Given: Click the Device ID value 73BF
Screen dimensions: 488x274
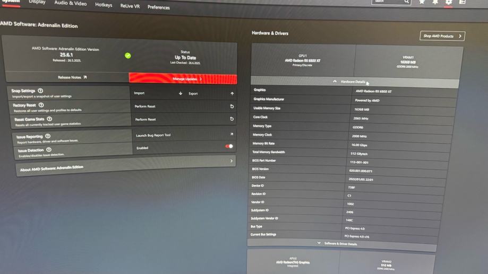Looking at the screenshot, I should [352, 187].
